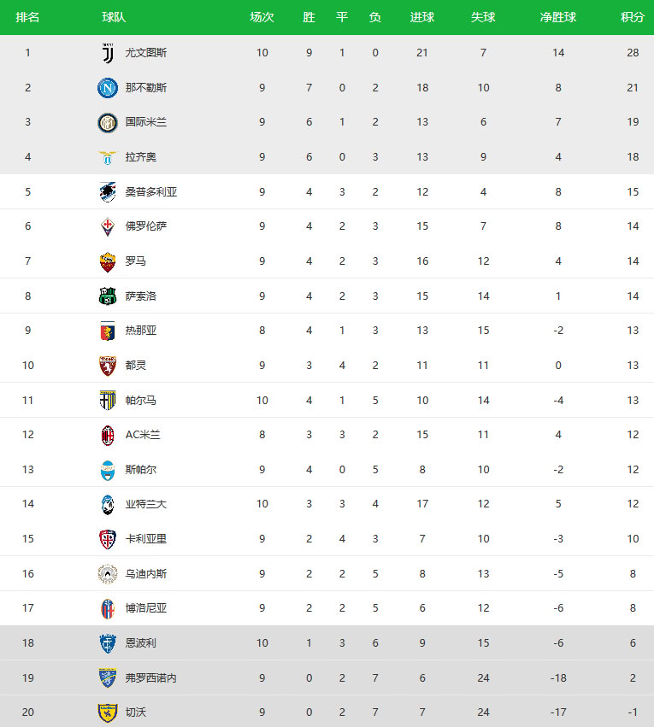Open the 弗罗西诺内 team name link

151,678
